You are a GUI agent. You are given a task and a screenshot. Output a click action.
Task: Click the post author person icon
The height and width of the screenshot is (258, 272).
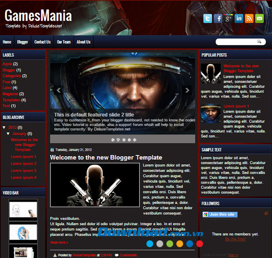(55, 255)
